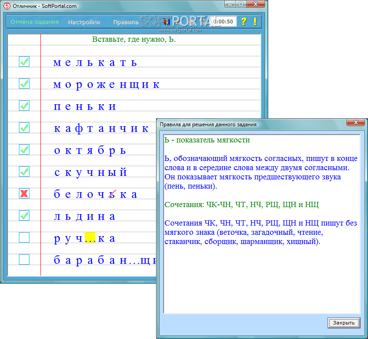Minimize the Отличник main window
Image resolution: width=368 pixels, height=339 pixels.
pos(230,4)
